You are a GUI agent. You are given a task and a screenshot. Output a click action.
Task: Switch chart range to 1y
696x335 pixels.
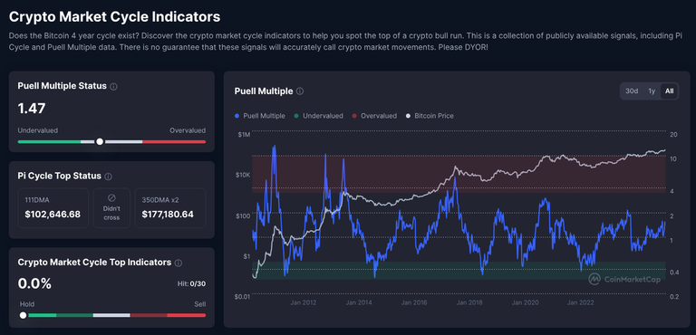click(652, 91)
